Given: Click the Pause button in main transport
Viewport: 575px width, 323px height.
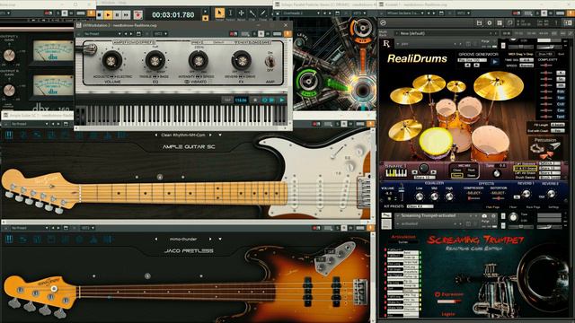Looking at the screenshot, I should click(x=117, y=14).
